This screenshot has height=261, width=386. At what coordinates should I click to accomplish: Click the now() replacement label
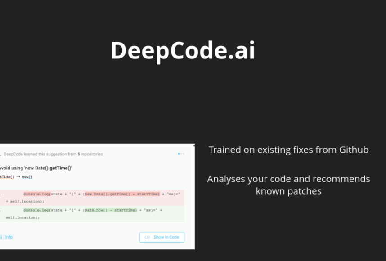coord(27,177)
